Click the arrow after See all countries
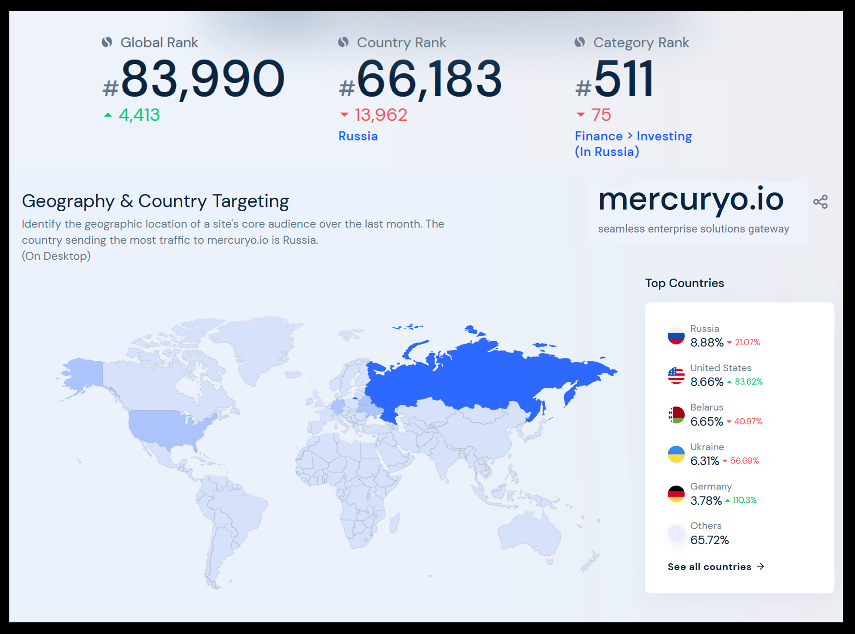Screen dimensions: 855x634 click(x=760, y=566)
